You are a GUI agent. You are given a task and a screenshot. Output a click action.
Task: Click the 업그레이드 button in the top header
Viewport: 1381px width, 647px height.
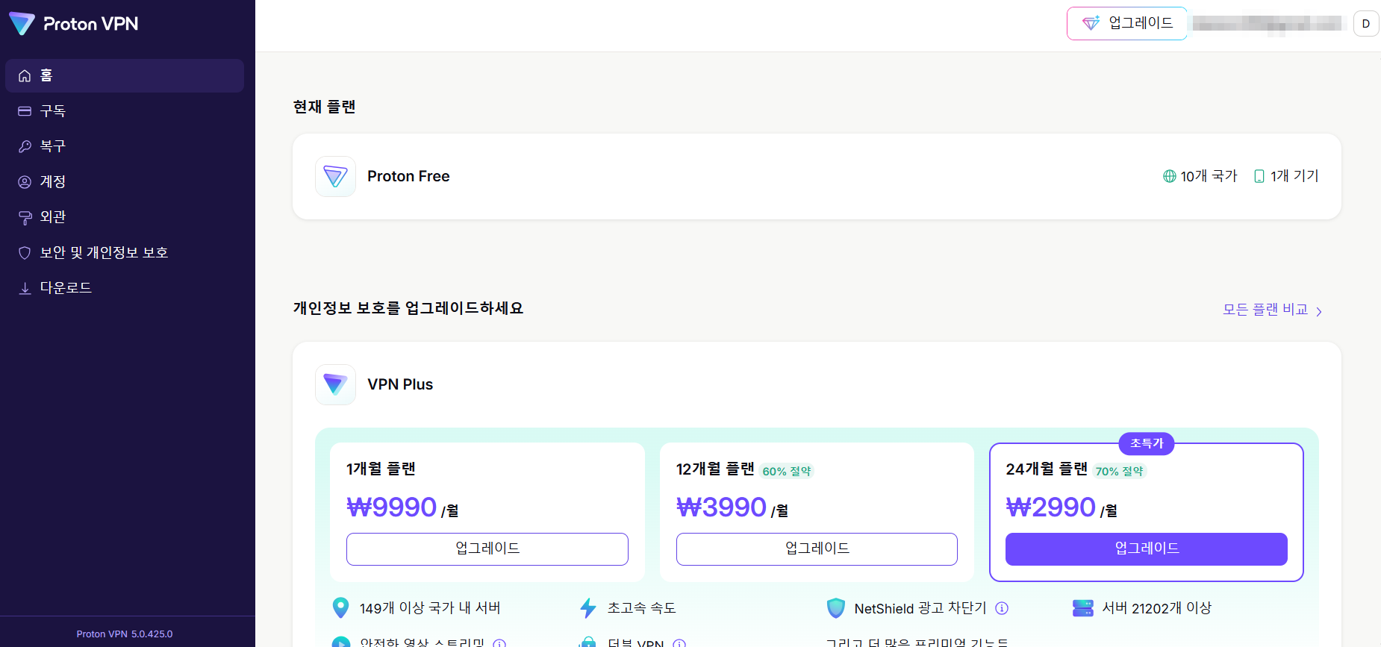(1126, 23)
